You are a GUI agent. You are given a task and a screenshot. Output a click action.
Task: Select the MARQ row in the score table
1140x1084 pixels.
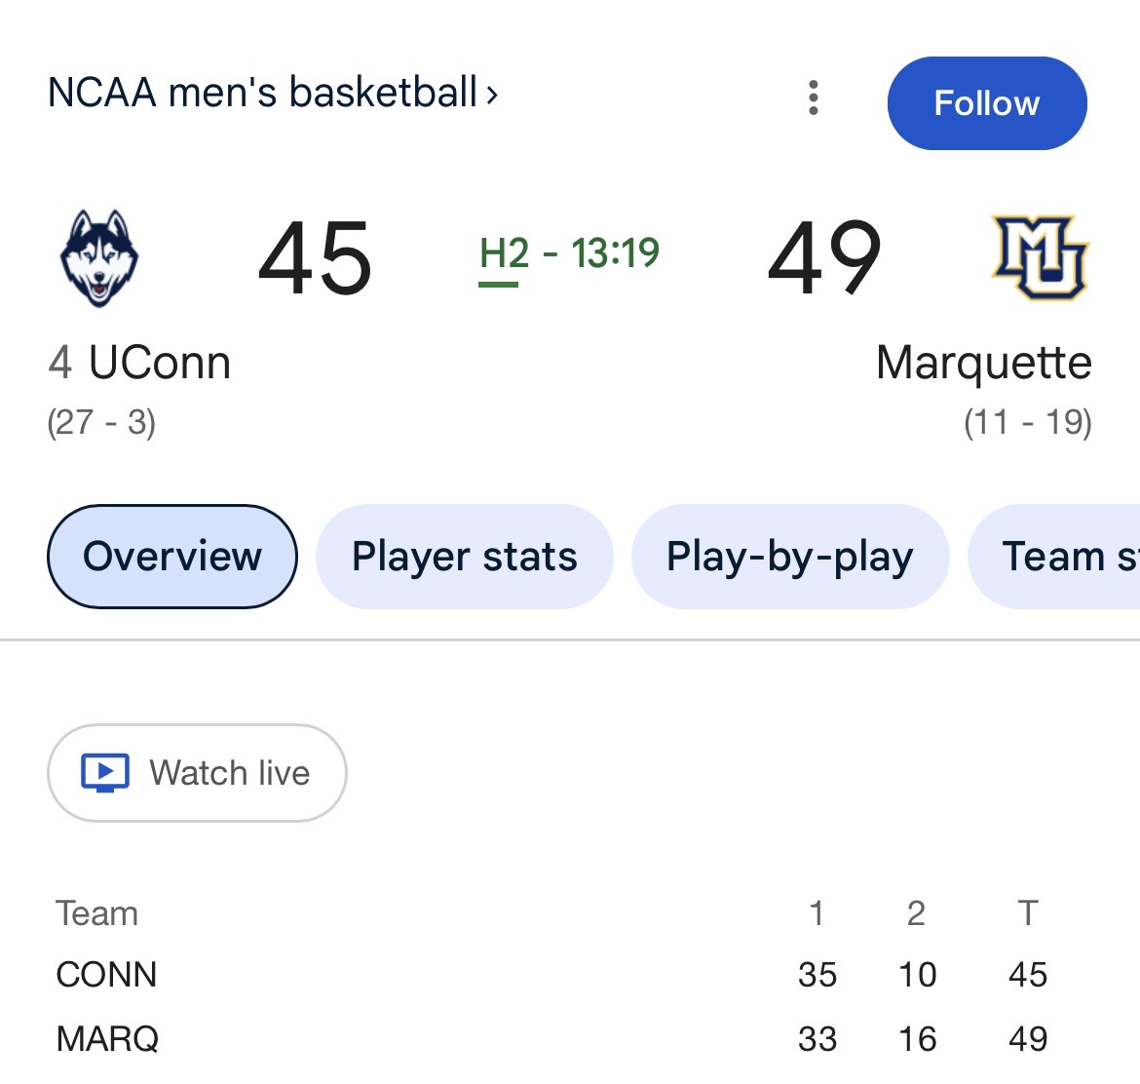(107, 1039)
